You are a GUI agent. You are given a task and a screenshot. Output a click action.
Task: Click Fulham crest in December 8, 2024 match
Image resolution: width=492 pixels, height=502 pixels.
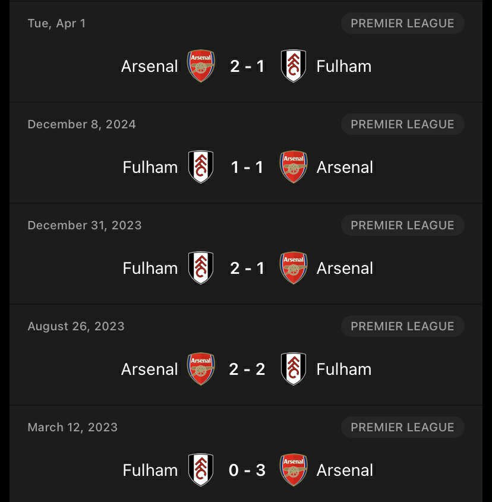click(201, 167)
